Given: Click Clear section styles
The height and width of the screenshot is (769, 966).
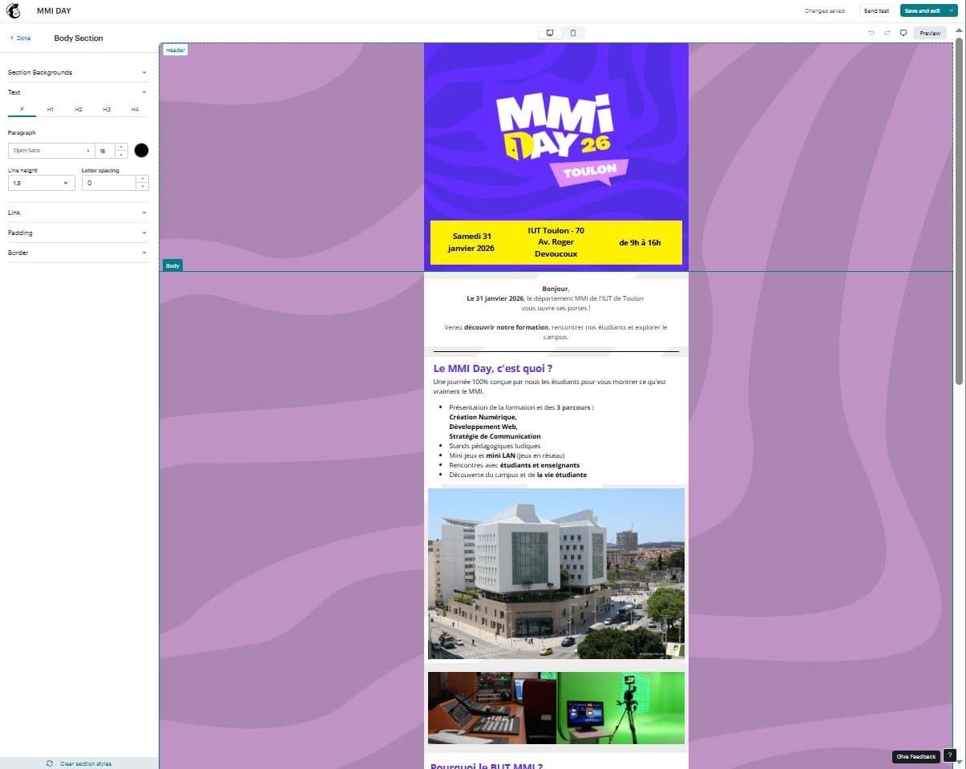Looking at the screenshot, I should pos(86,763).
